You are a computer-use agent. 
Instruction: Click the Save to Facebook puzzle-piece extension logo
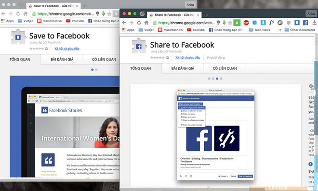click(x=18, y=37)
